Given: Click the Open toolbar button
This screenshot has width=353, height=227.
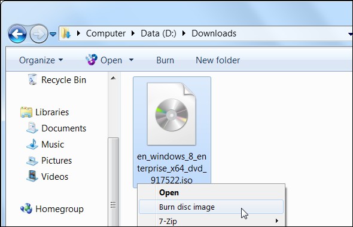Looking at the screenshot, I should [x=111, y=60].
